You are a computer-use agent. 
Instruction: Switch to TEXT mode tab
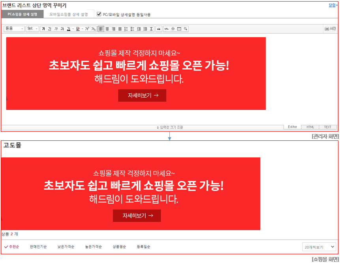pyautogui.click(x=328, y=127)
